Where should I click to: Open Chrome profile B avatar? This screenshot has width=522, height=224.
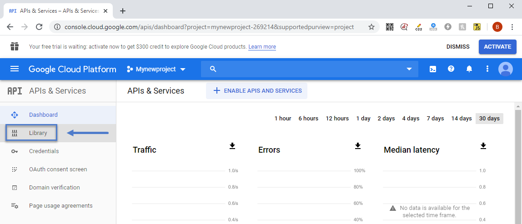coord(497,27)
